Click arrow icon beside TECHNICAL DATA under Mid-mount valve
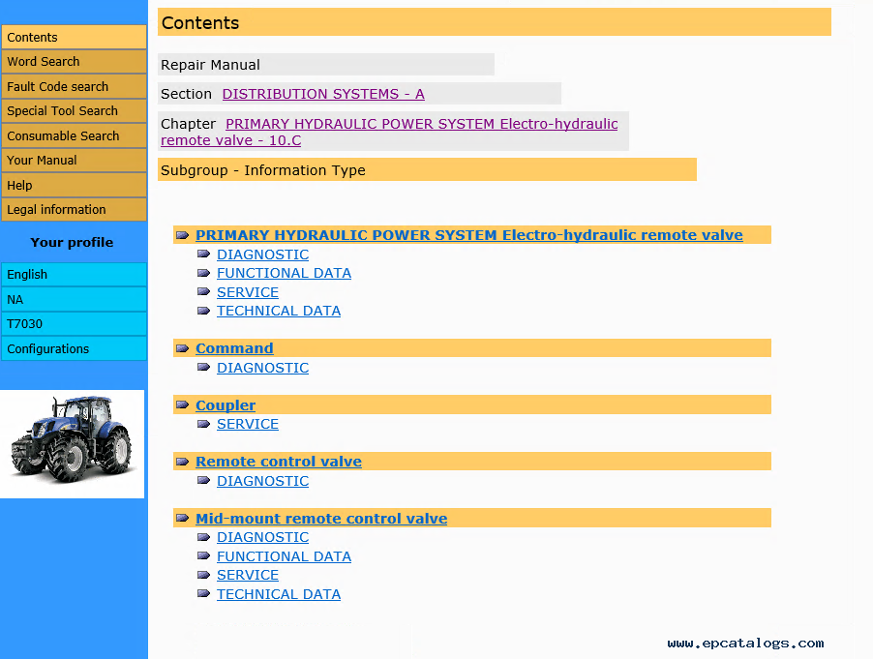Viewport: 873px width, 659px height. [204, 594]
